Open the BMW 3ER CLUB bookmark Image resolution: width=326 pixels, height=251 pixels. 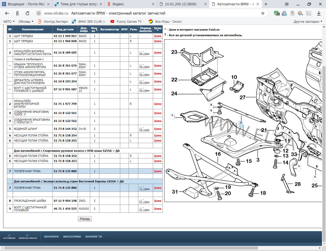(x=89, y=21)
